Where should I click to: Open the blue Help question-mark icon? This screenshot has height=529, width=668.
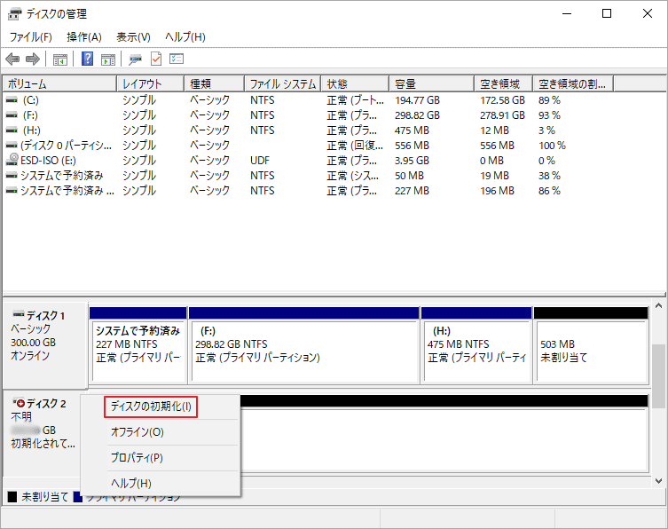pyautogui.click(x=87, y=59)
